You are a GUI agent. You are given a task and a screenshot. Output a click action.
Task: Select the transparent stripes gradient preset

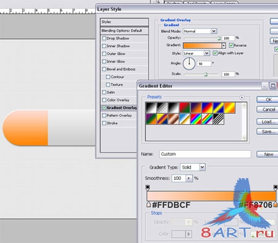pyautogui.click(x=218, y=119)
